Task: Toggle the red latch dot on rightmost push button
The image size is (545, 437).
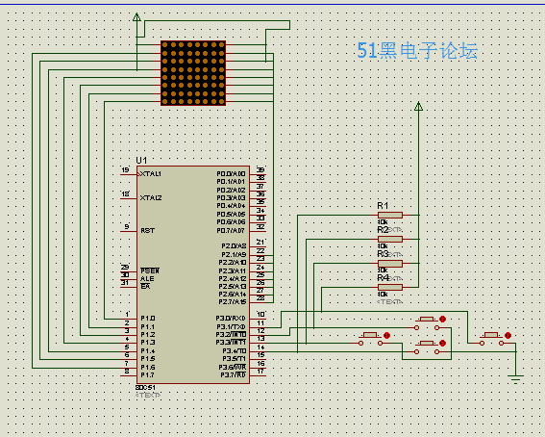Action: pyautogui.click(x=508, y=335)
